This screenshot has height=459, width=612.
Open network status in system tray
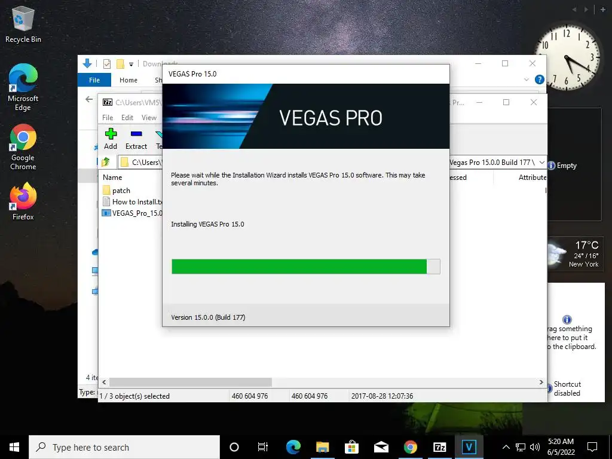coord(521,447)
